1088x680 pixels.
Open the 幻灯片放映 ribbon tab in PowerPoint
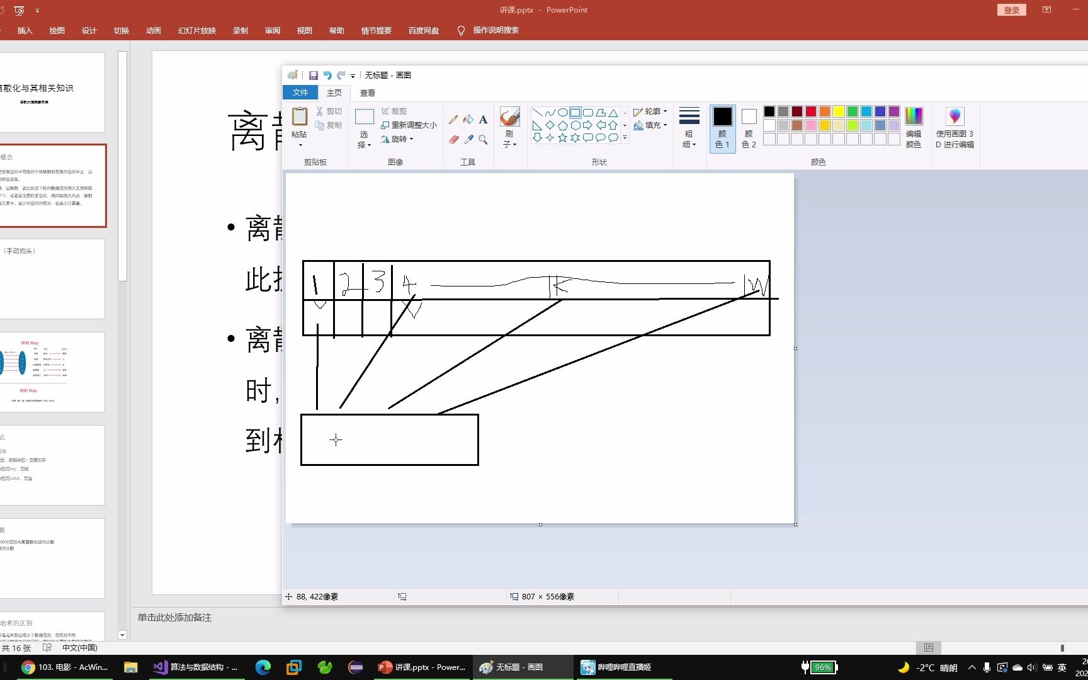(x=196, y=30)
